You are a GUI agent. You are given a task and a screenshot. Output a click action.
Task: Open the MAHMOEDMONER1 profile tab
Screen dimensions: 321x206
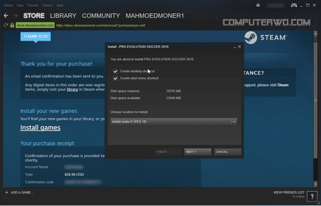[155, 15]
